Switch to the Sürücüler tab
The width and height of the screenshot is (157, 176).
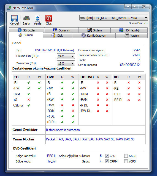point(26,30)
